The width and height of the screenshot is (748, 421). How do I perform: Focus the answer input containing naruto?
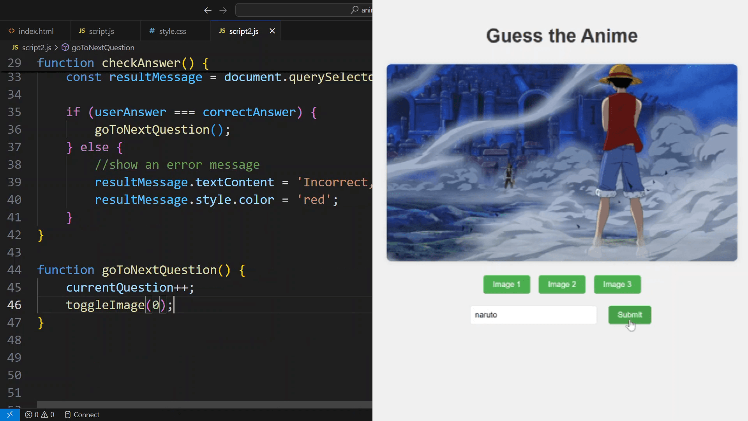(533, 315)
